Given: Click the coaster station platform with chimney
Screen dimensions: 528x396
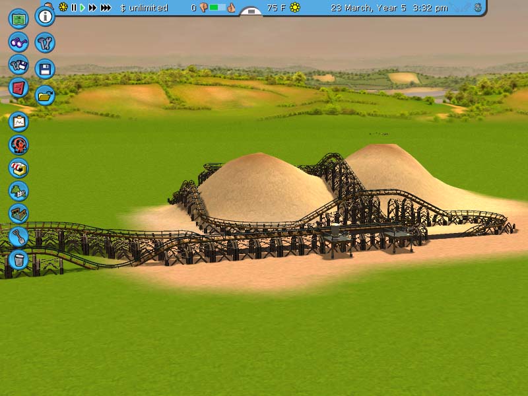Looking at the screenshot, I should coord(337,238).
